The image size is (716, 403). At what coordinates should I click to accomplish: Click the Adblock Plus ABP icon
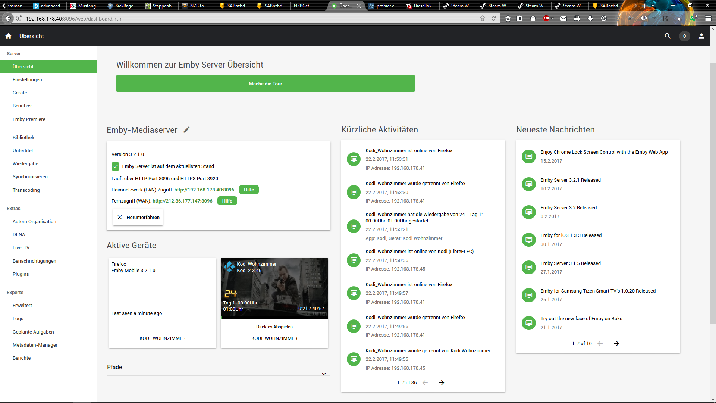pyautogui.click(x=546, y=18)
